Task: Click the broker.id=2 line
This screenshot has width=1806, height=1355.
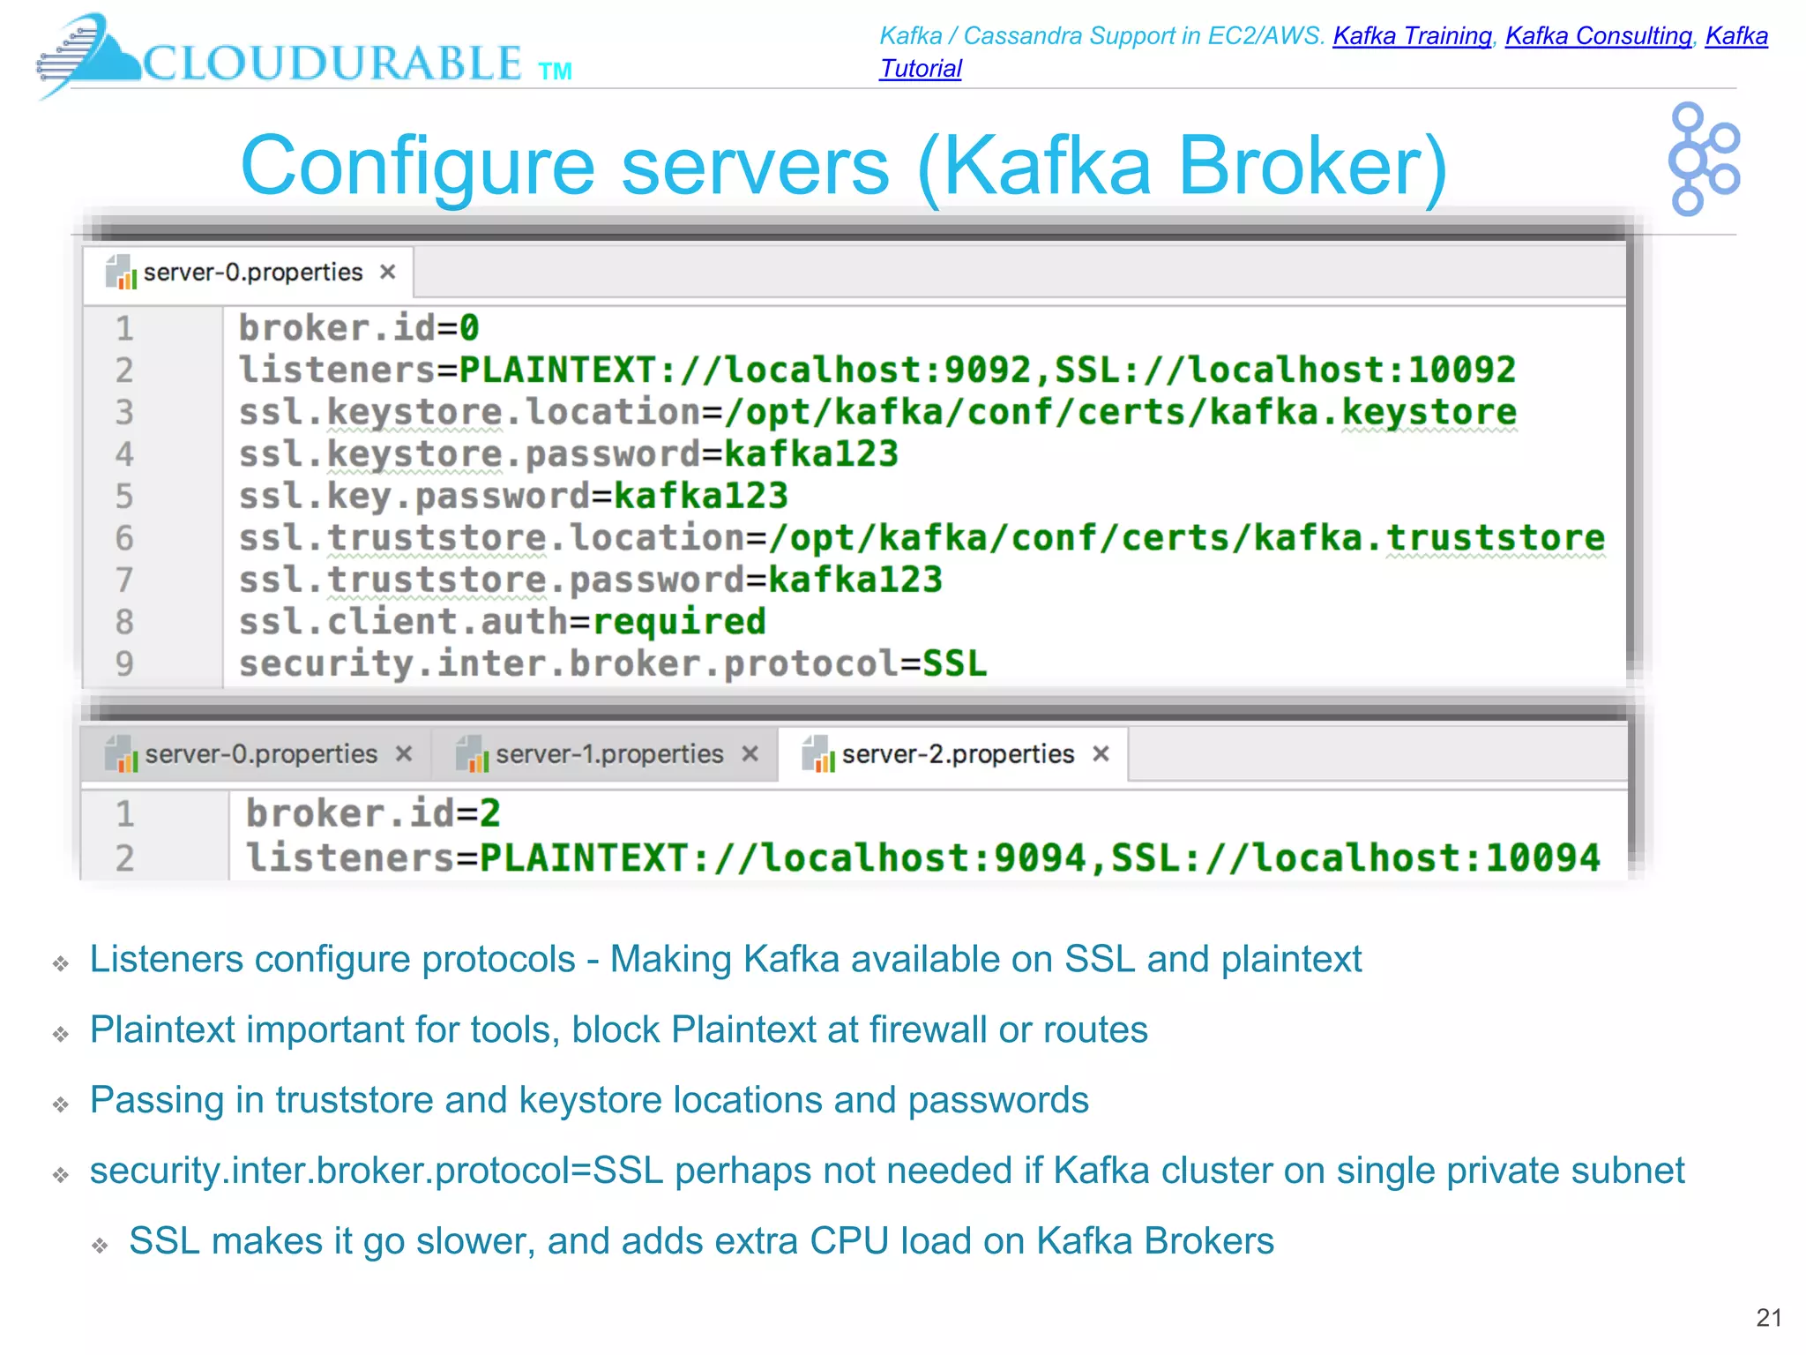Action: click(373, 813)
